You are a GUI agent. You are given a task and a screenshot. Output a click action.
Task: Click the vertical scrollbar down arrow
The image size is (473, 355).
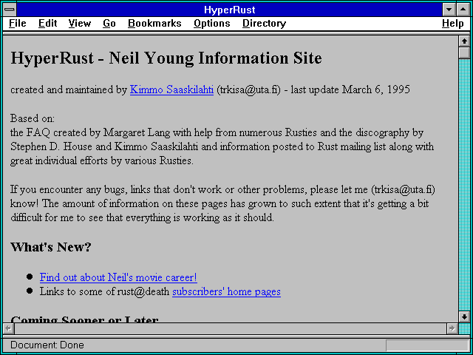[x=464, y=317]
